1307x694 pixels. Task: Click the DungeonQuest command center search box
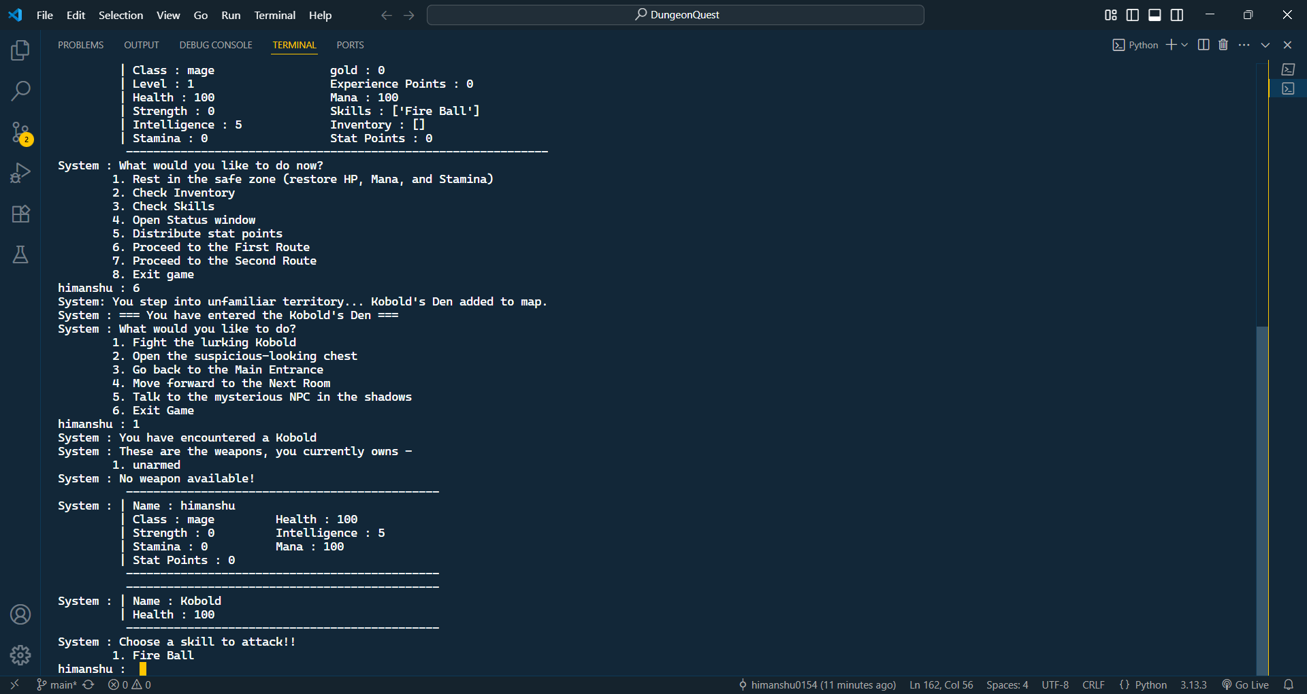click(x=675, y=15)
